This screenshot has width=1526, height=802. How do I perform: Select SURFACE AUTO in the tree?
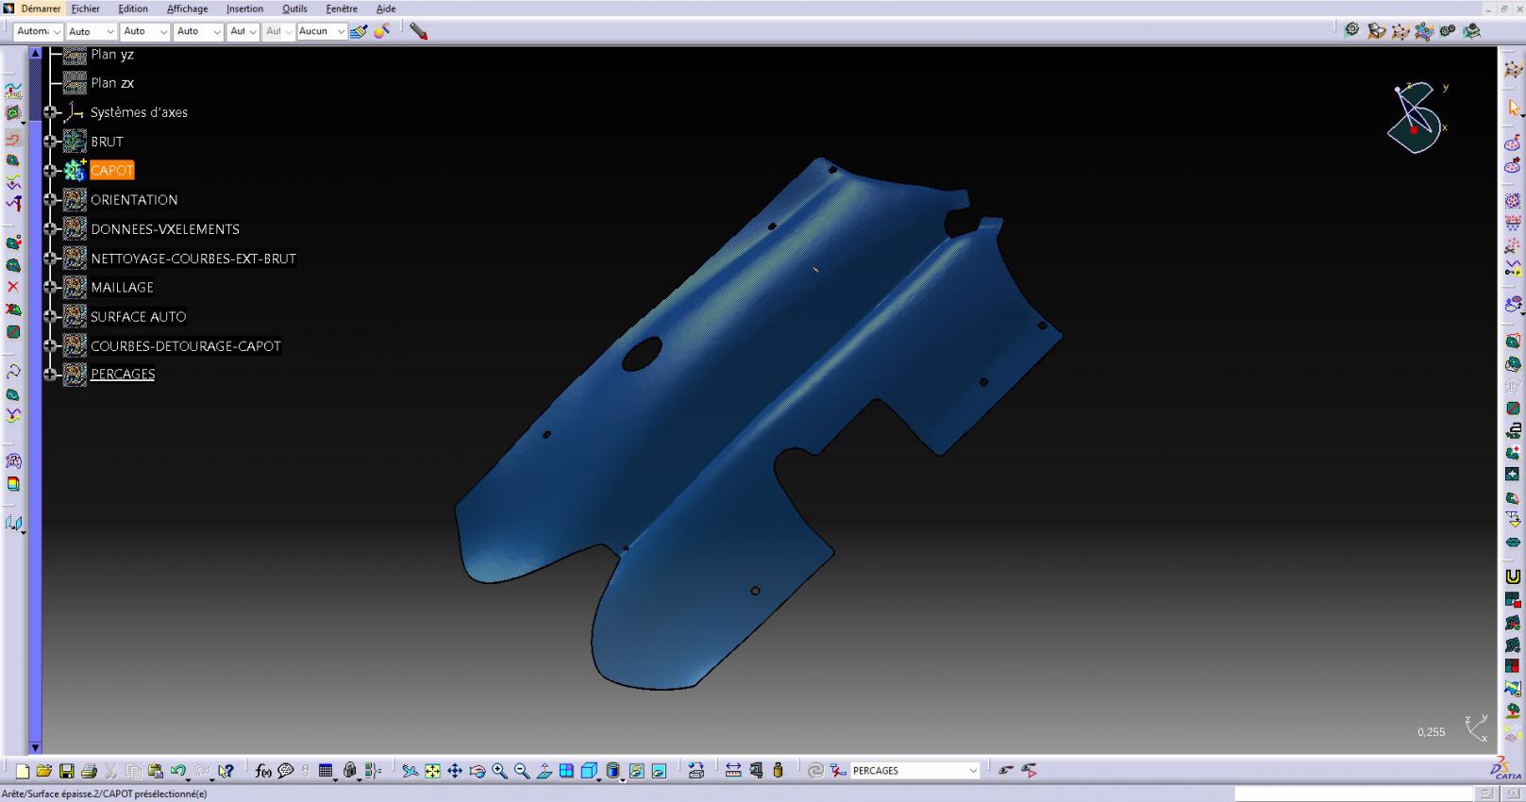tap(138, 317)
